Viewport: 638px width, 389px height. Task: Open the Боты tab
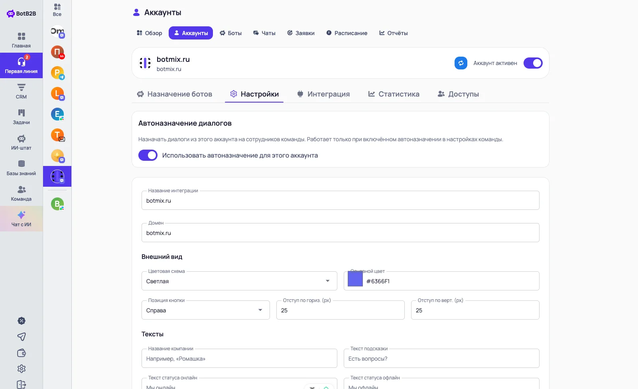231,33
